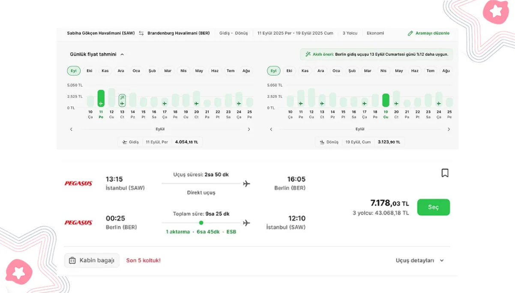Select Eyl month tab in return chart
Viewport: 515px width, 293px height.
(x=273, y=71)
